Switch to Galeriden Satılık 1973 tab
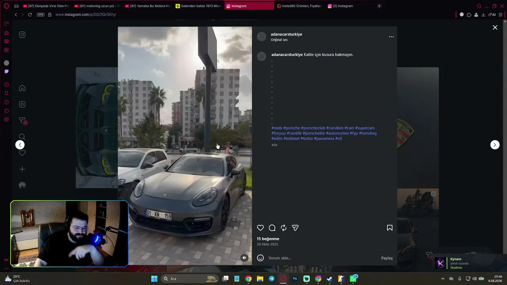 point(198,6)
